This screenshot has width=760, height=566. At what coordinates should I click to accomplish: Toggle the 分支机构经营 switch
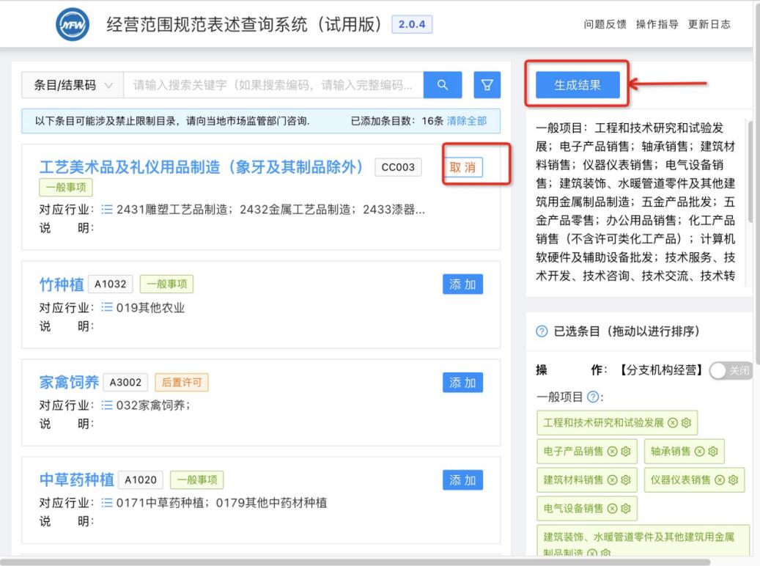[x=730, y=371]
